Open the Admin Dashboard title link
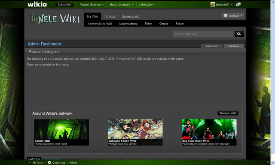This screenshot has height=165, width=275. tap(45, 44)
